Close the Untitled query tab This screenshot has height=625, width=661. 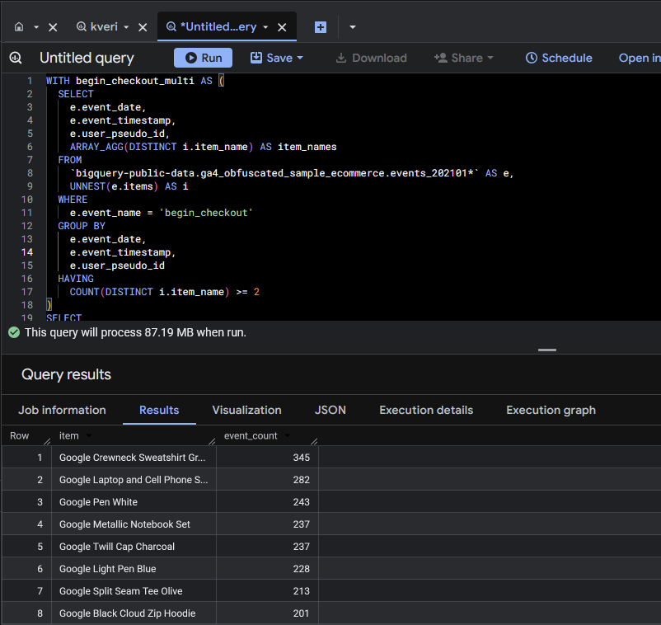282,27
